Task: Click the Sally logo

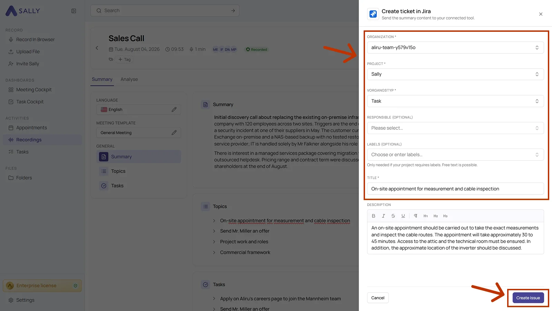Action: click(23, 11)
